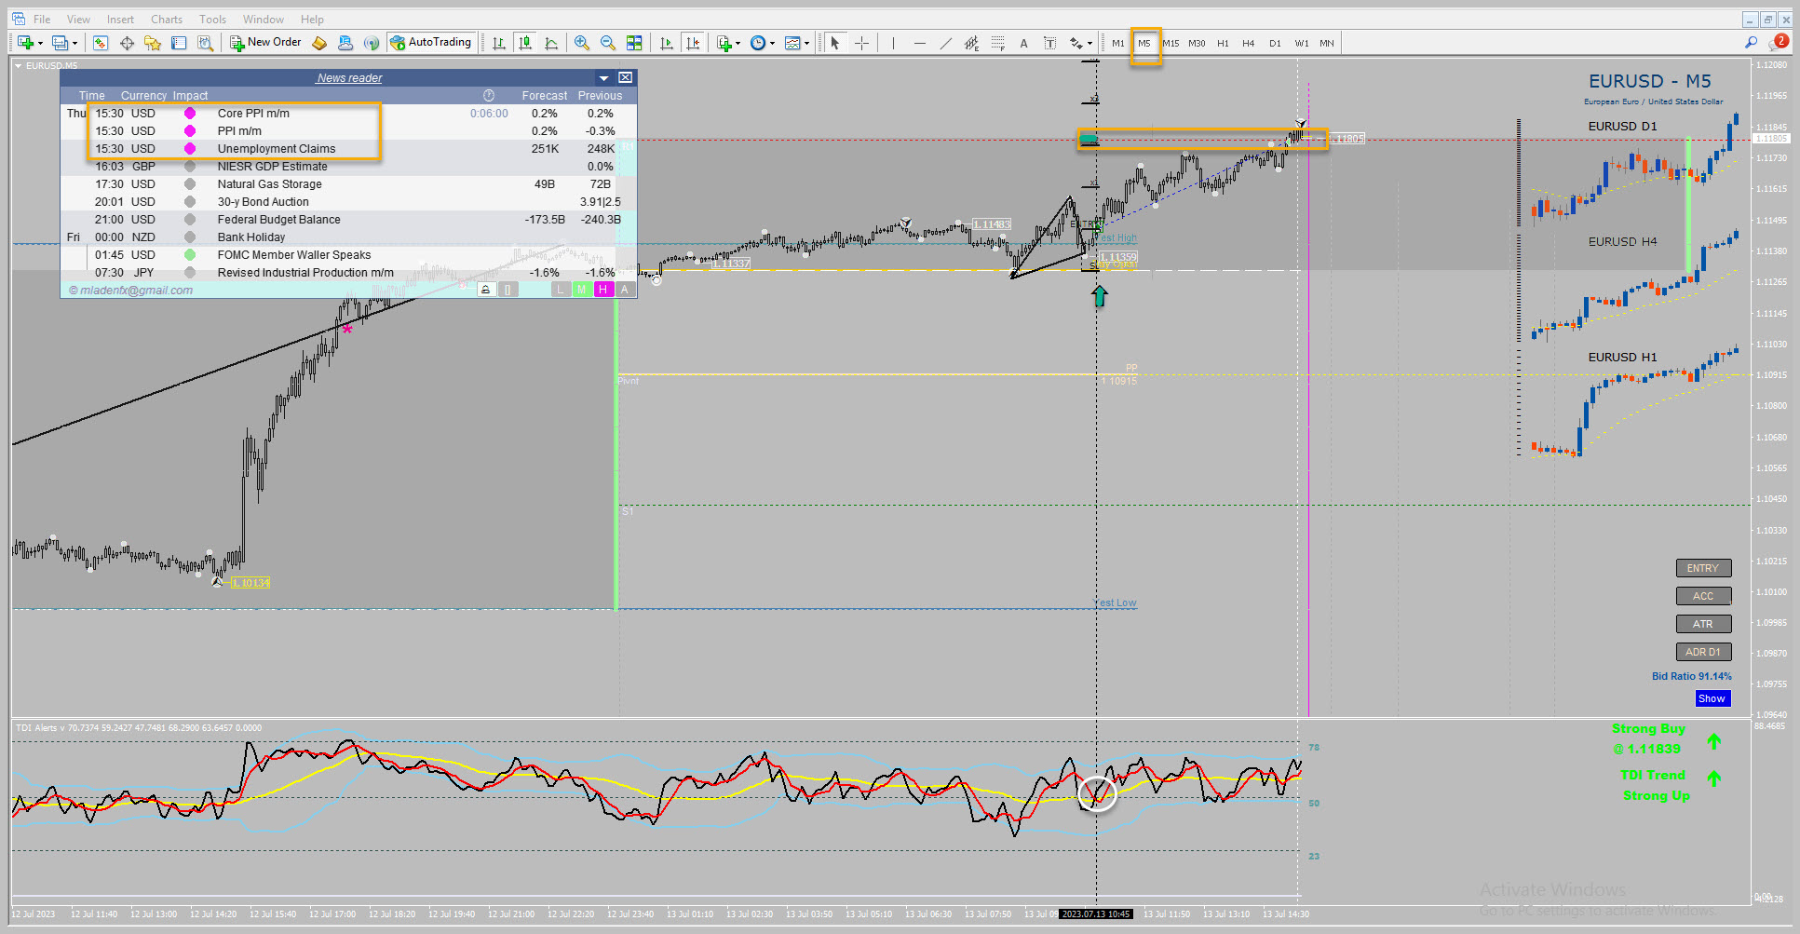This screenshot has width=1800, height=934.
Task: Open the periodicity clock dropdown arrow
Action: click(772, 43)
